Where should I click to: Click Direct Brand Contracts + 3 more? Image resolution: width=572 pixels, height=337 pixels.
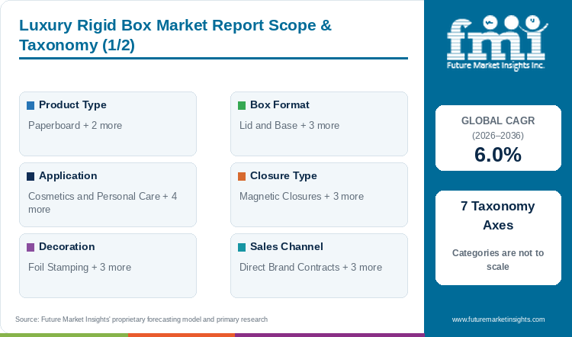(x=311, y=268)
